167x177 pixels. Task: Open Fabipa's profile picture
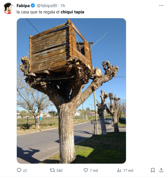pos(8,8)
